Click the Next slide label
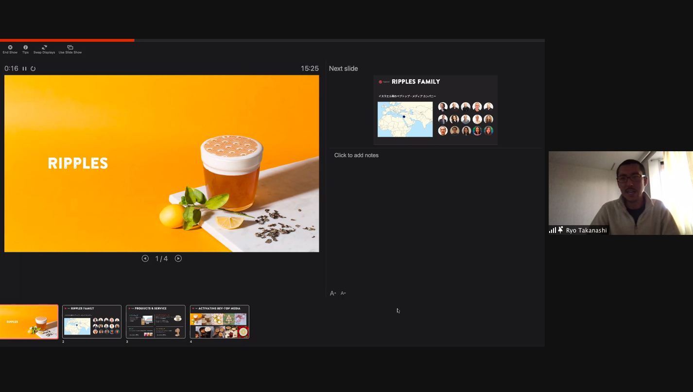 (343, 69)
